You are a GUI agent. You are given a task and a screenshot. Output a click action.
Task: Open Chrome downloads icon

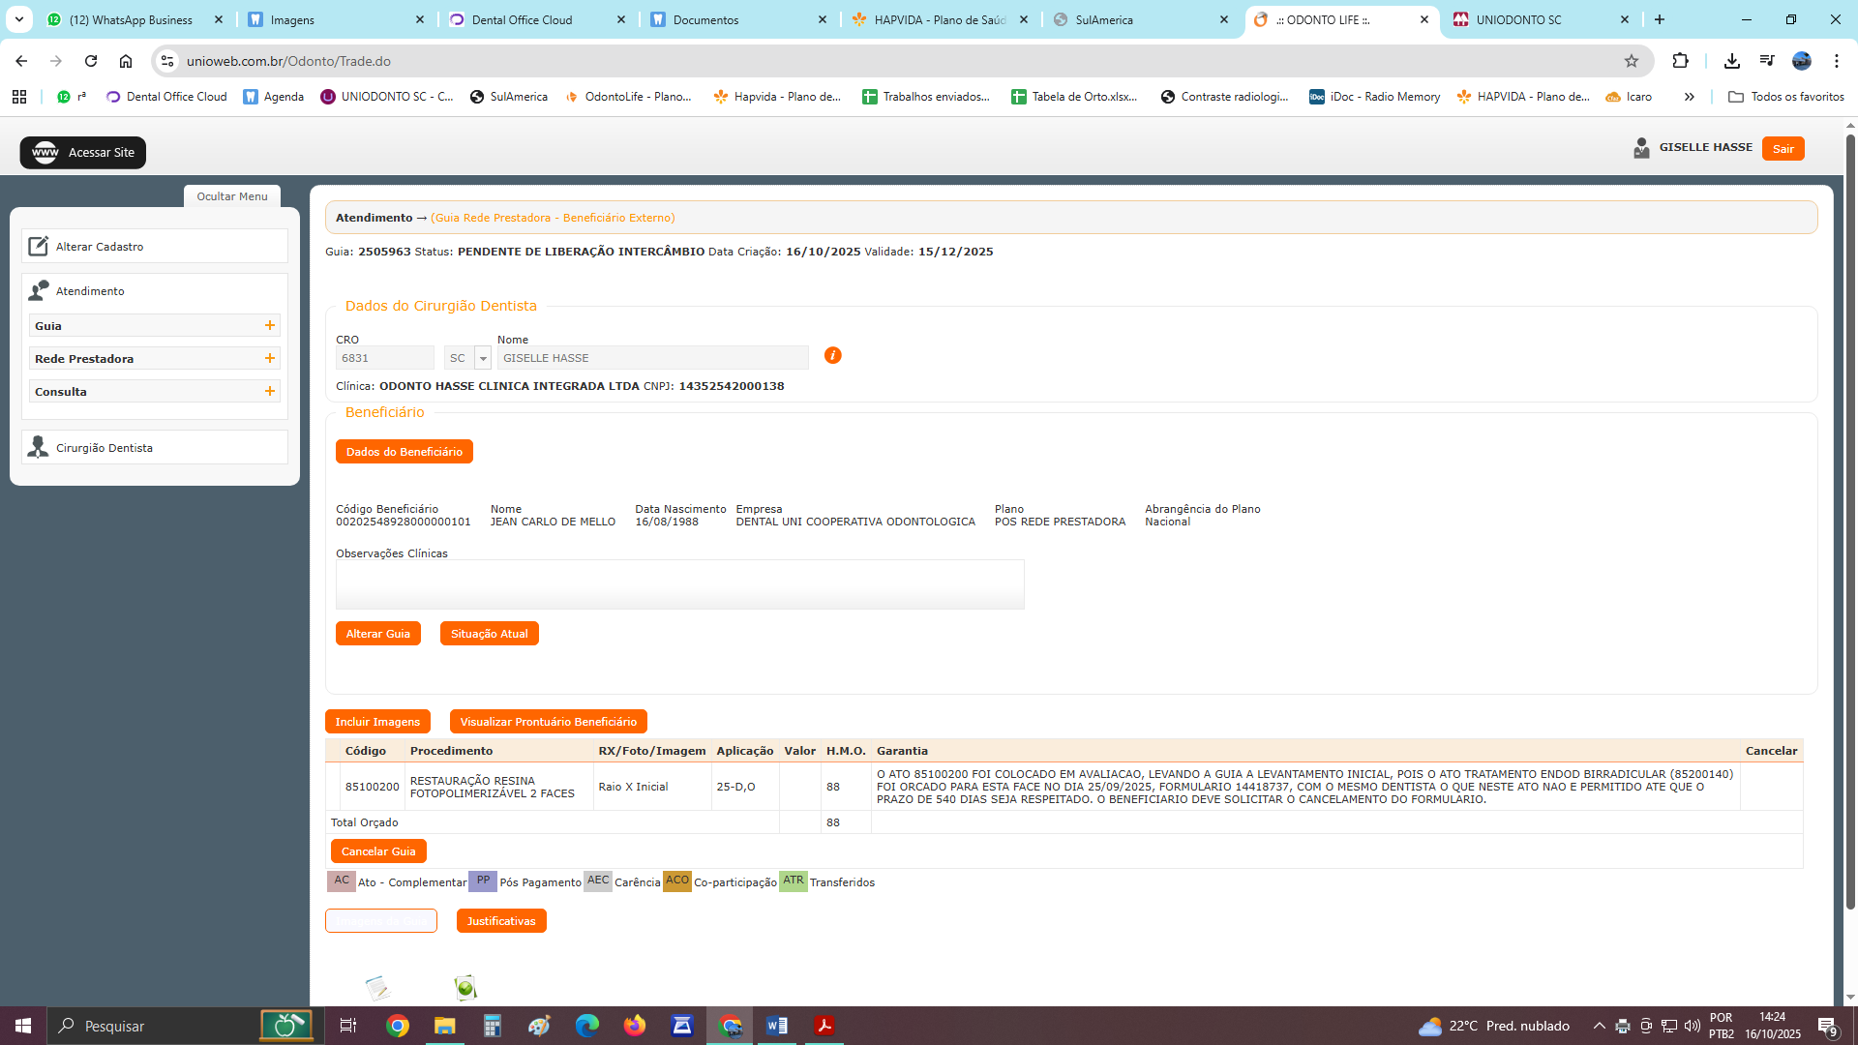1731,61
